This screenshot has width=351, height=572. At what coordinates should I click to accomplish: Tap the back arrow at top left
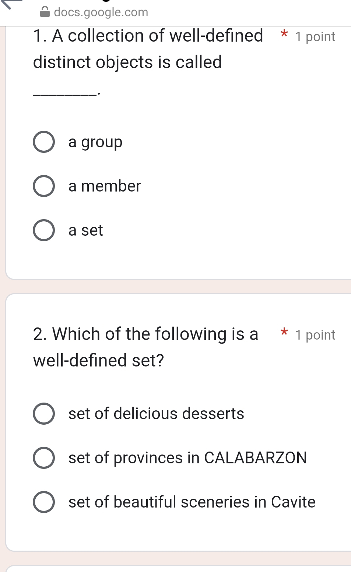7,4
